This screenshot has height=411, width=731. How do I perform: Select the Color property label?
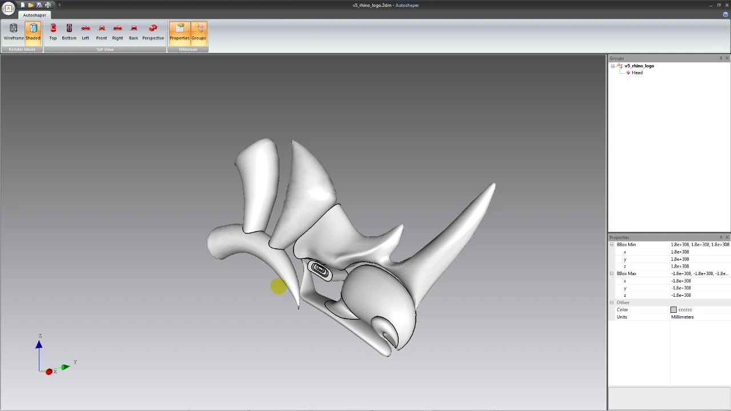(x=622, y=309)
